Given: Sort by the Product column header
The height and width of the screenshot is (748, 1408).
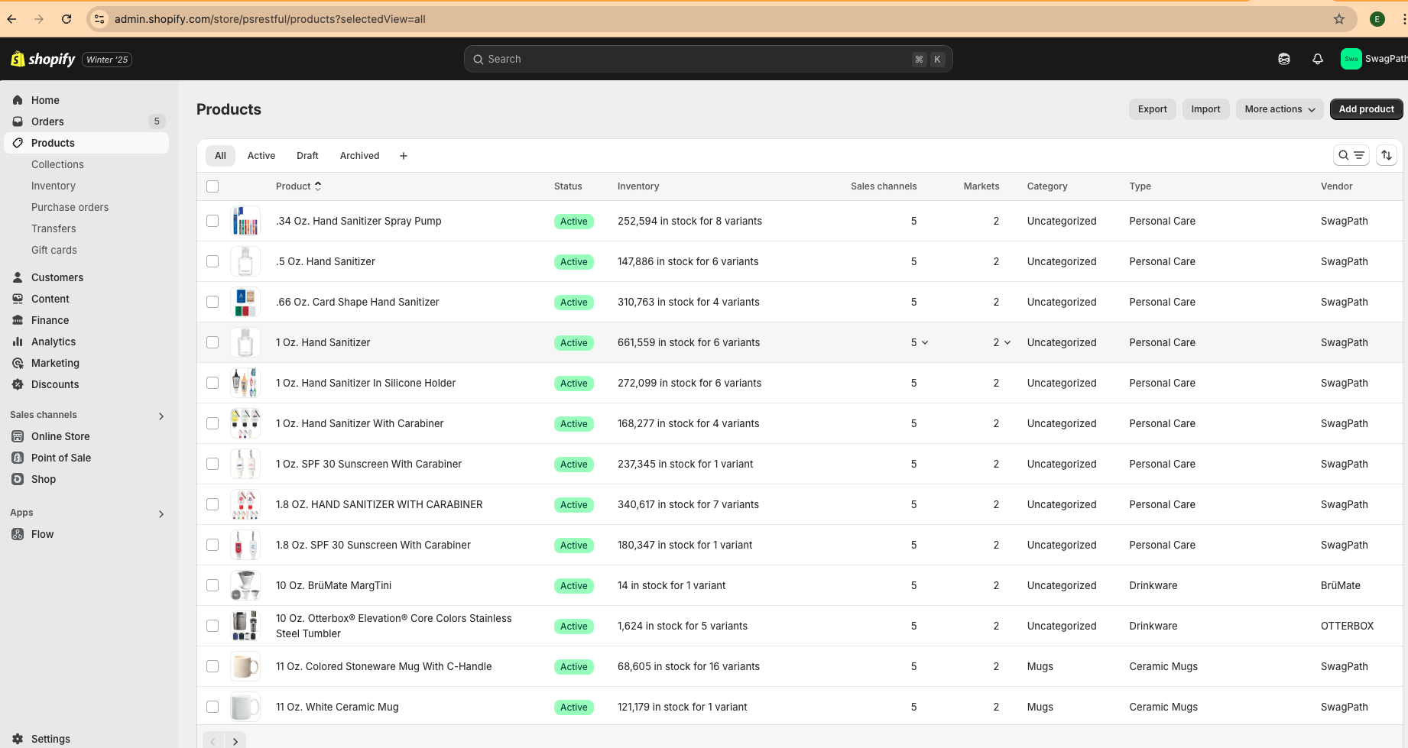Looking at the screenshot, I should point(299,186).
